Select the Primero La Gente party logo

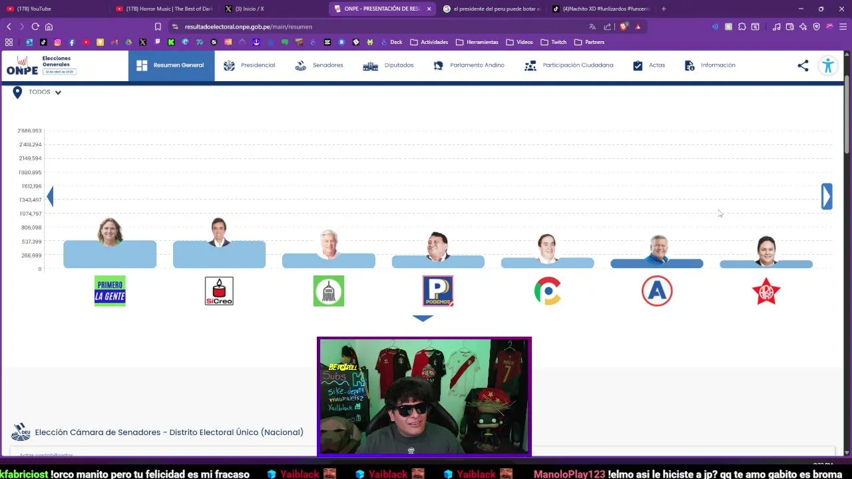(x=110, y=291)
